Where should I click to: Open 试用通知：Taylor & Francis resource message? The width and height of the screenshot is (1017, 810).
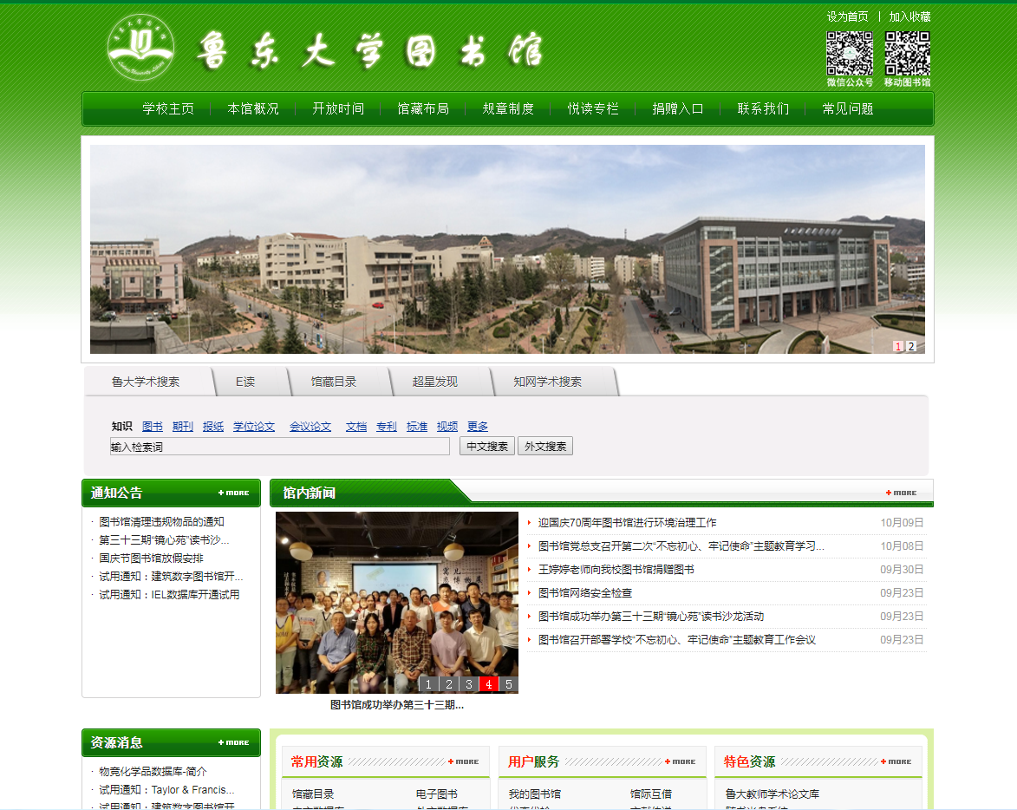pos(166,790)
